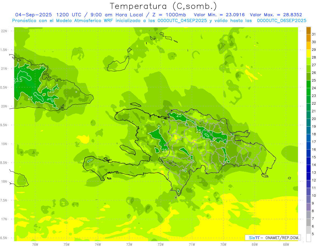Pick the yellow legend swatch between 28 and 29
Image resolution: width=321 pixels, height=248 pixels.
tap(308, 54)
